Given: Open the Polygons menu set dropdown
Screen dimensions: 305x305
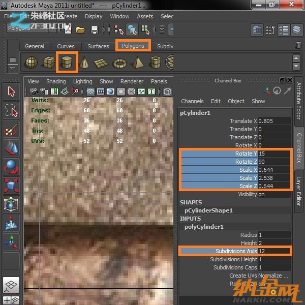Looking at the screenshot, I should point(32,28).
